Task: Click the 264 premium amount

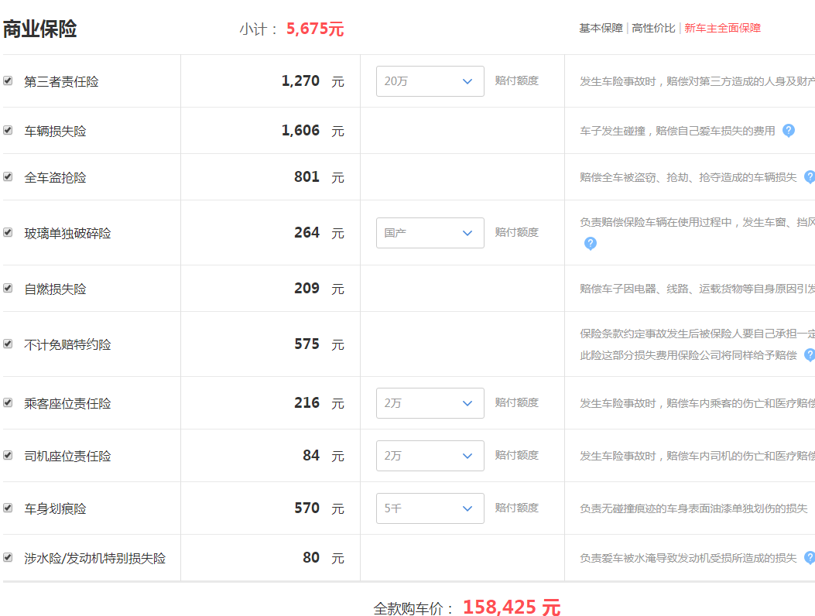Action: click(x=306, y=232)
